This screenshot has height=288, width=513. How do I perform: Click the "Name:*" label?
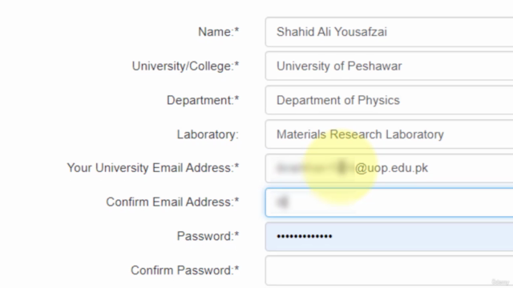click(x=219, y=32)
